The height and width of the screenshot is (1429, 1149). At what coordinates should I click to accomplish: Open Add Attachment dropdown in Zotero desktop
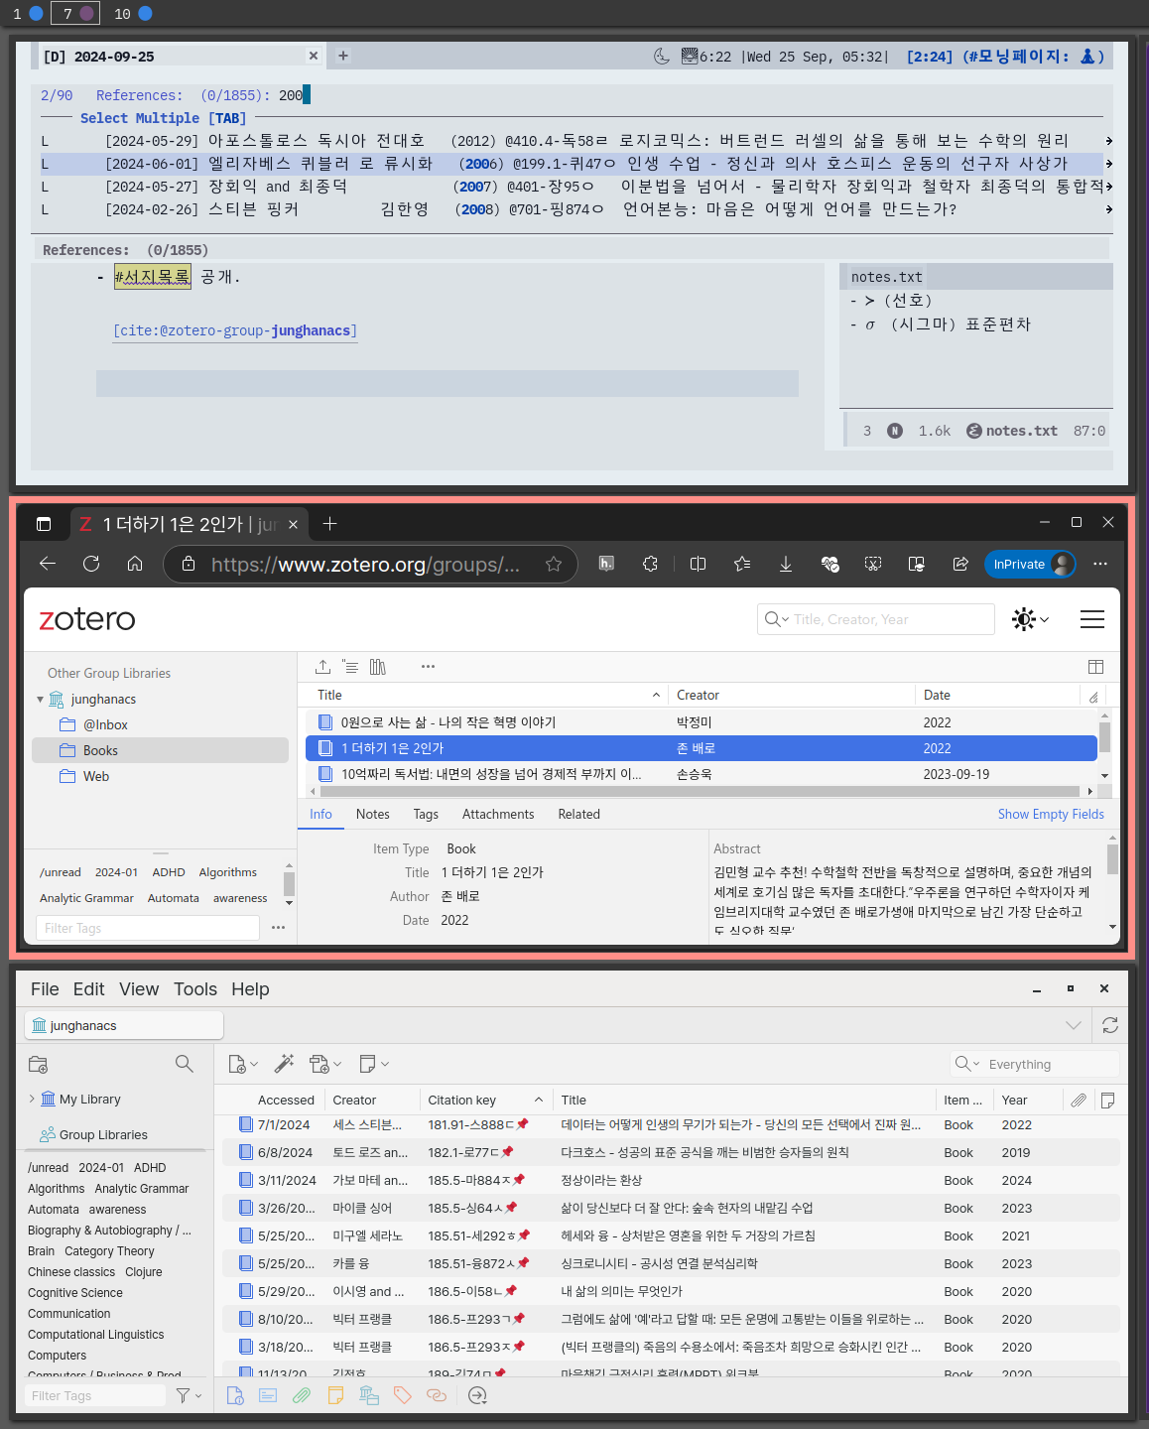click(x=325, y=1064)
